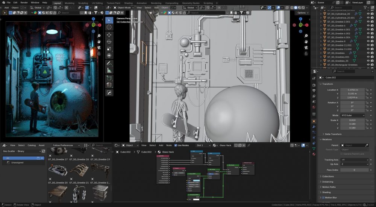Expand the Collections panel

click(x=328, y=177)
